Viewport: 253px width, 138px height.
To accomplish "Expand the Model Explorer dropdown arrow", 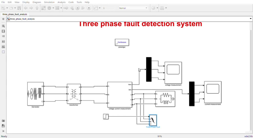I will click(61, 8).
